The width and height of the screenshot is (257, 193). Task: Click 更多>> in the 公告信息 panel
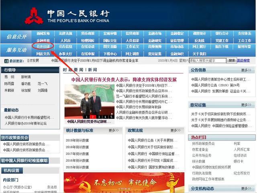pyautogui.click(x=246, y=70)
